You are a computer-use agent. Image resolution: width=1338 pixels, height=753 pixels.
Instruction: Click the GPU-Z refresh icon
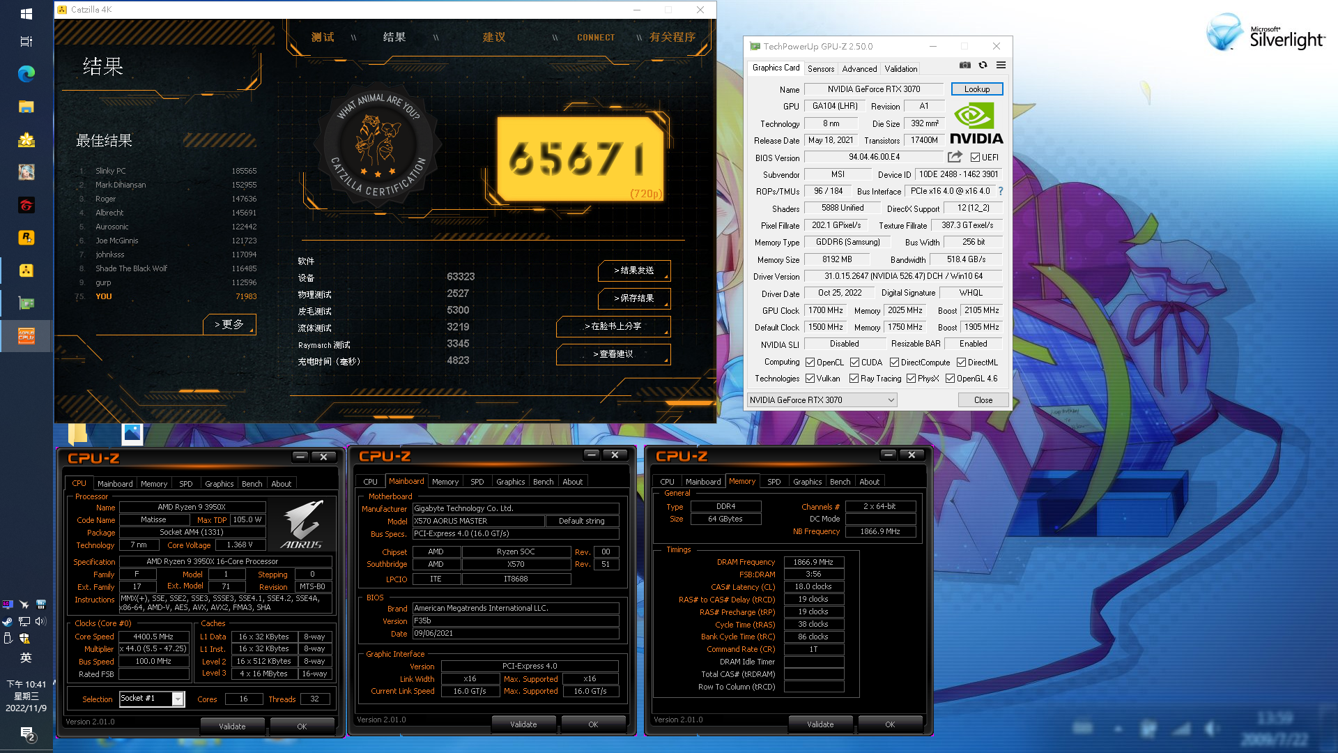point(983,65)
